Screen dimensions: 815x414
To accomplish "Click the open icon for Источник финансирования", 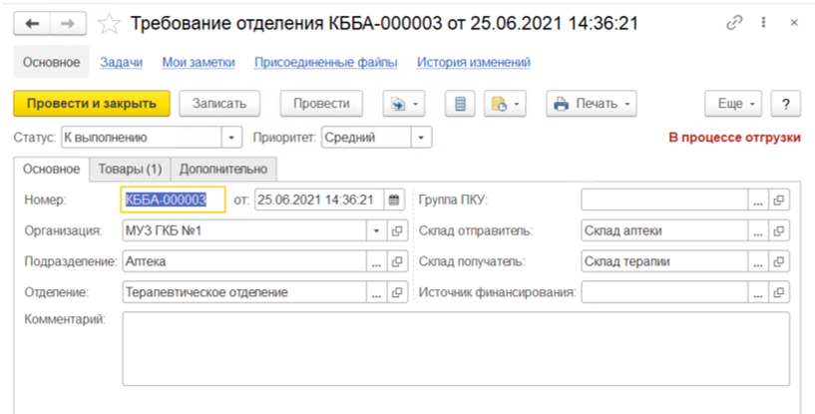I will pos(778,292).
